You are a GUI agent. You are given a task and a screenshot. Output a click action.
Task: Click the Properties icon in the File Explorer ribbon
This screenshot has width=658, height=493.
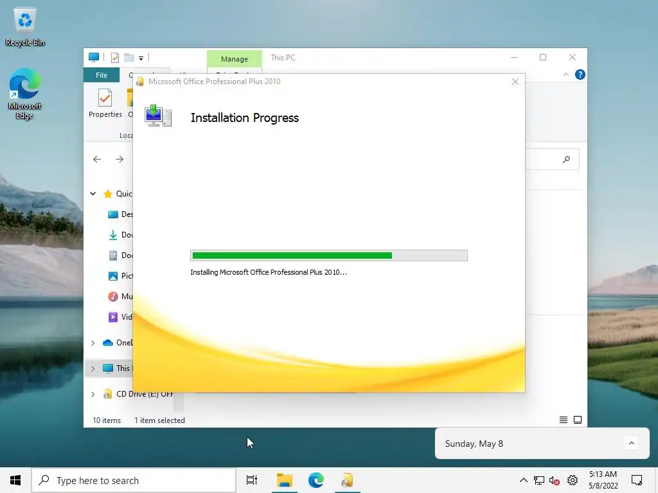point(105,103)
